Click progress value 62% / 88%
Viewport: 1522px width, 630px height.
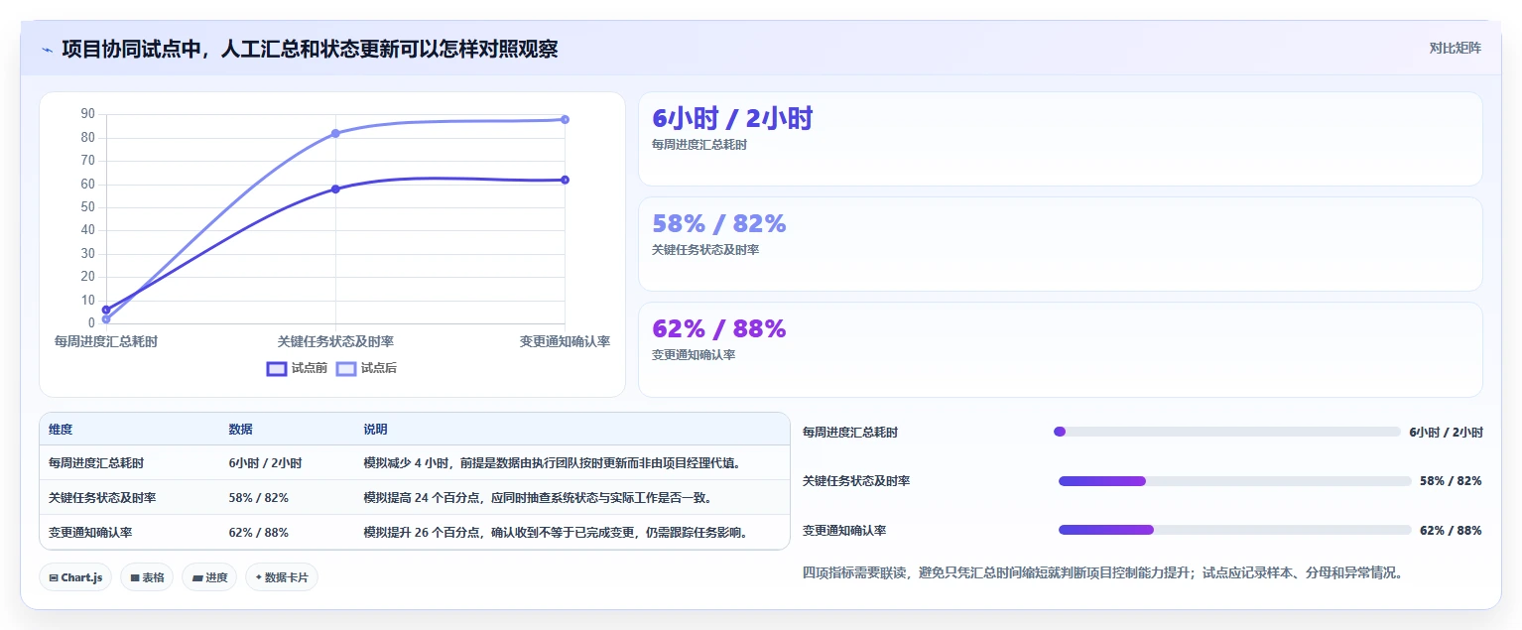pyautogui.click(x=1451, y=531)
